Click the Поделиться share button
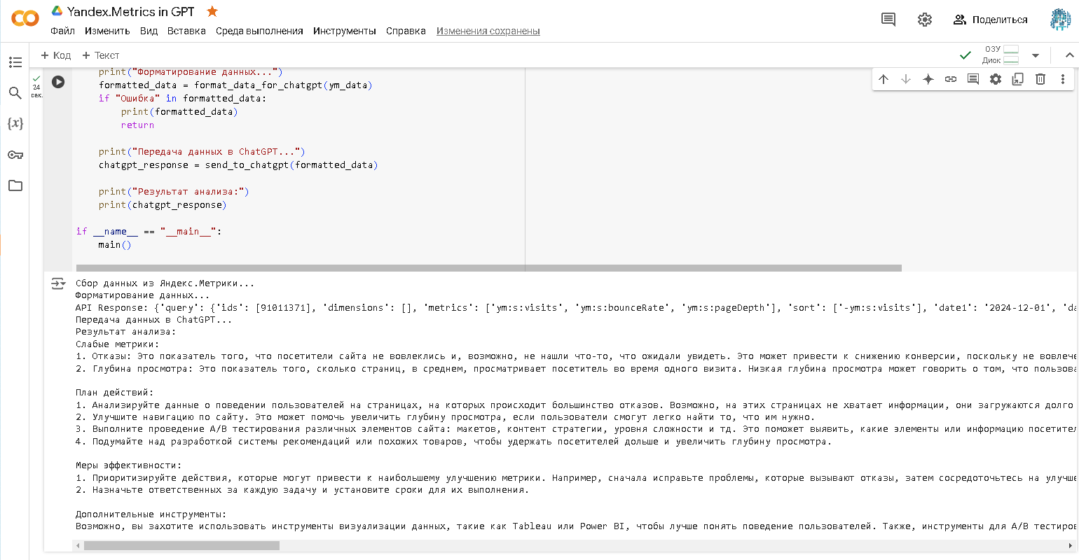Screen dimensions: 1079x560 (x=990, y=20)
